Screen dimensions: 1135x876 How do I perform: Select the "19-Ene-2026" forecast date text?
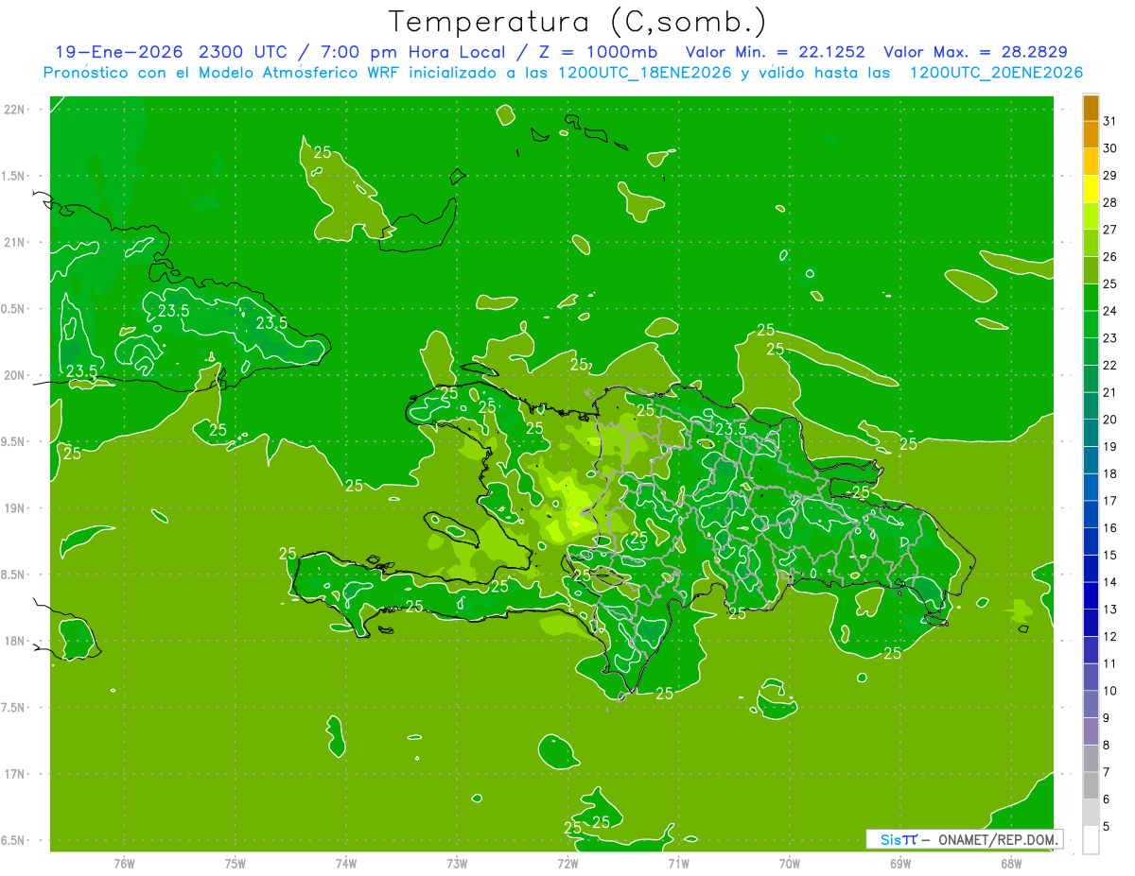pos(120,52)
